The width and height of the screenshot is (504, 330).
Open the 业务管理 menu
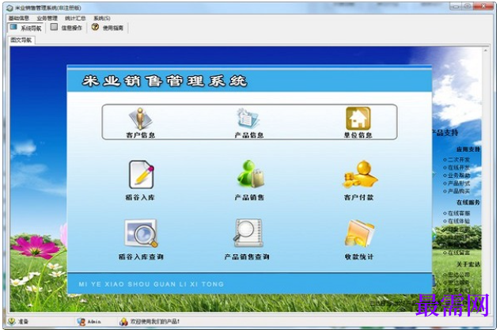point(47,18)
